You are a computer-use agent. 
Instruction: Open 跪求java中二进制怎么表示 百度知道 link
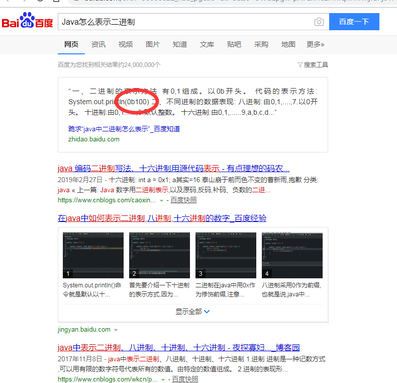(x=124, y=129)
